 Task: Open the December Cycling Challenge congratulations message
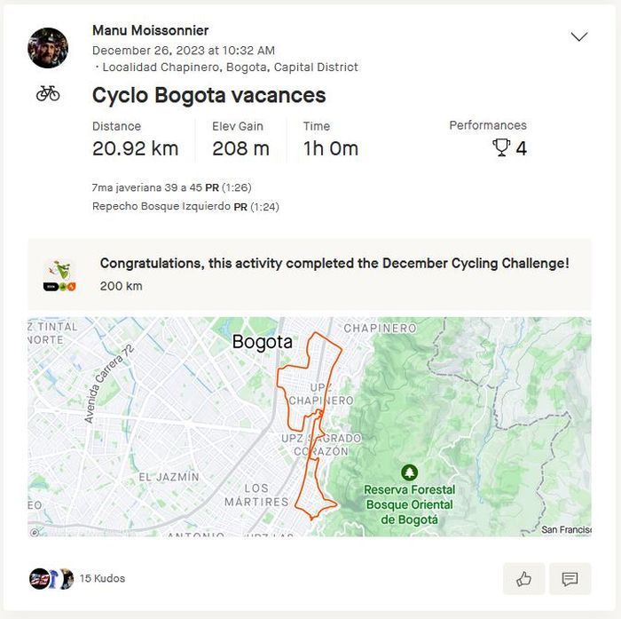click(334, 263)
